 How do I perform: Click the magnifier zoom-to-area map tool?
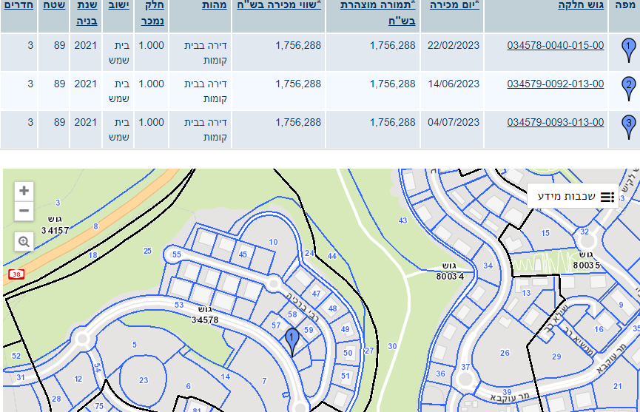click(24, 242)
